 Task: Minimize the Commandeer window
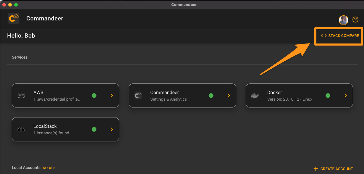tap(10, 5)
